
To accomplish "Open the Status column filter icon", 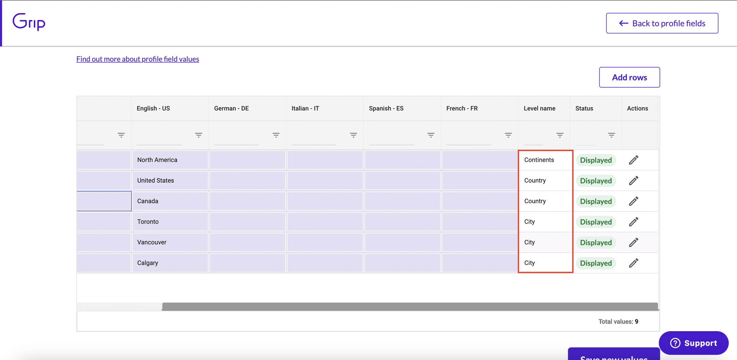I will click(612, 135).
